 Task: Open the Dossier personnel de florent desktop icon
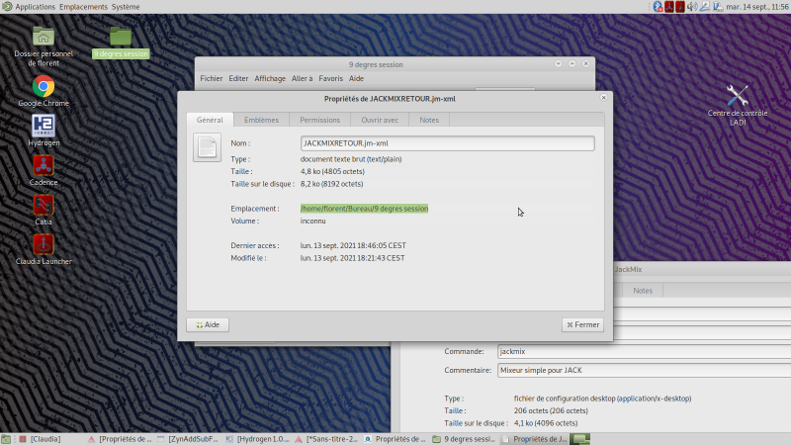coord(44,46)
